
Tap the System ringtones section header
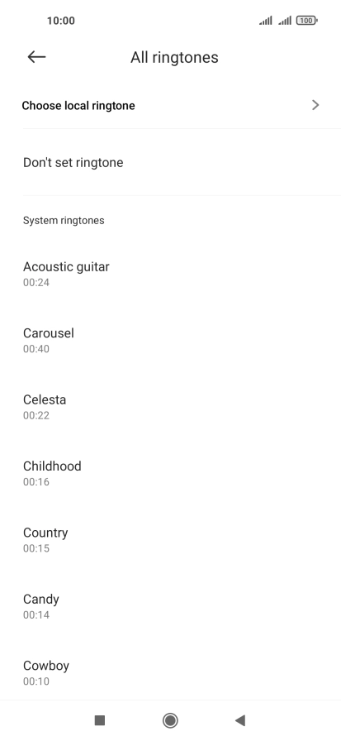tap(64, 220)
